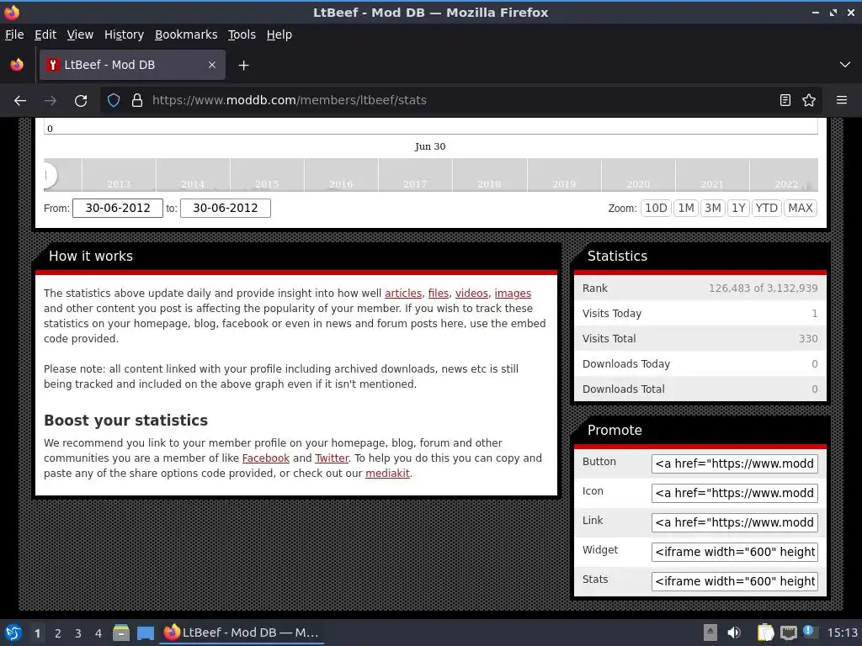Image resolution: width=862 pixels, height=646 pixels.
Task: Switch to workspace 4
Action: point(98,633)
